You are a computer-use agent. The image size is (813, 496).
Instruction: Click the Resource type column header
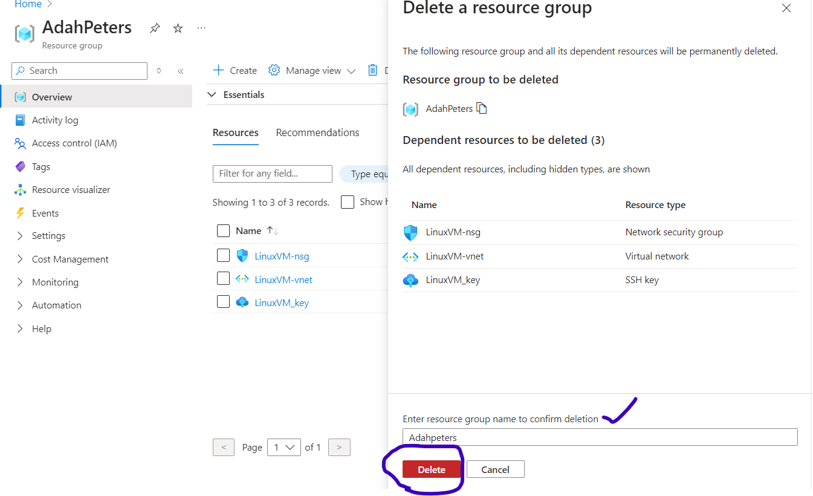pos(655,205)
